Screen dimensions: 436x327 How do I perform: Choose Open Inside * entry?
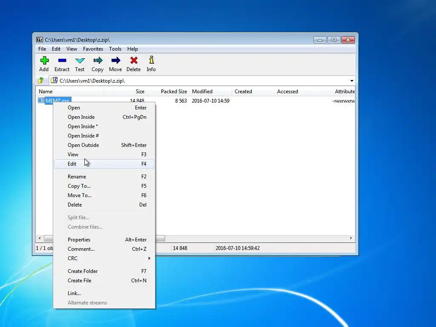pyautogui.click(x=104, y=126)
